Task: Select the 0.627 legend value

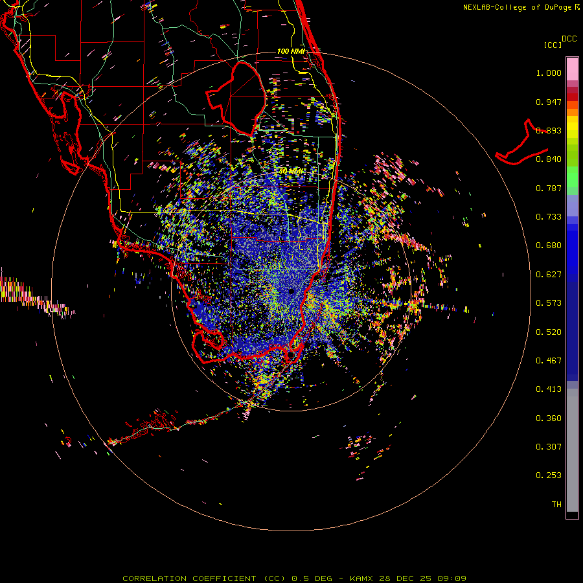Action: (549, 275)
